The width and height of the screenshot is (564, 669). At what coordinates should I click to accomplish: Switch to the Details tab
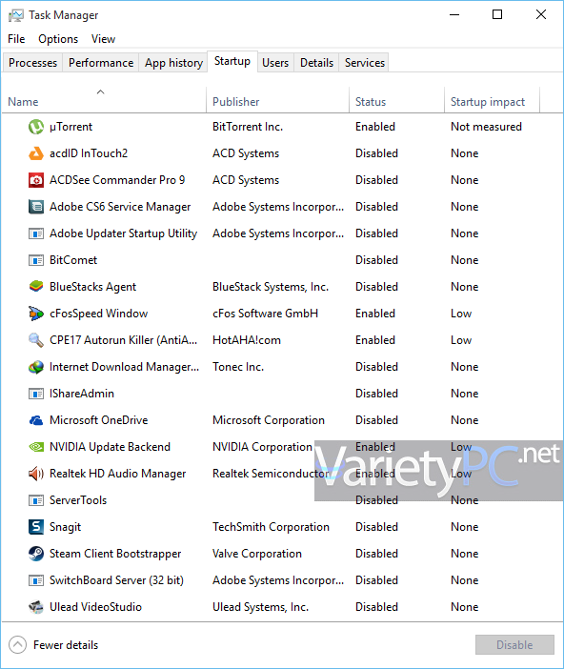pos(316,63)
